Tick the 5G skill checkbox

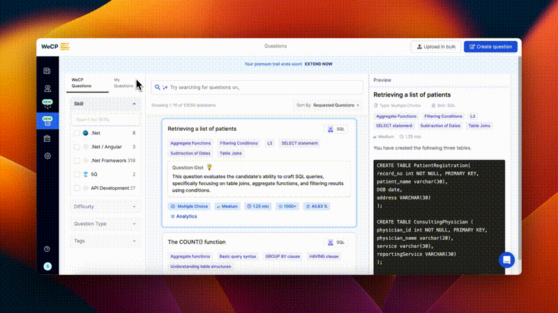coord(77,175)
